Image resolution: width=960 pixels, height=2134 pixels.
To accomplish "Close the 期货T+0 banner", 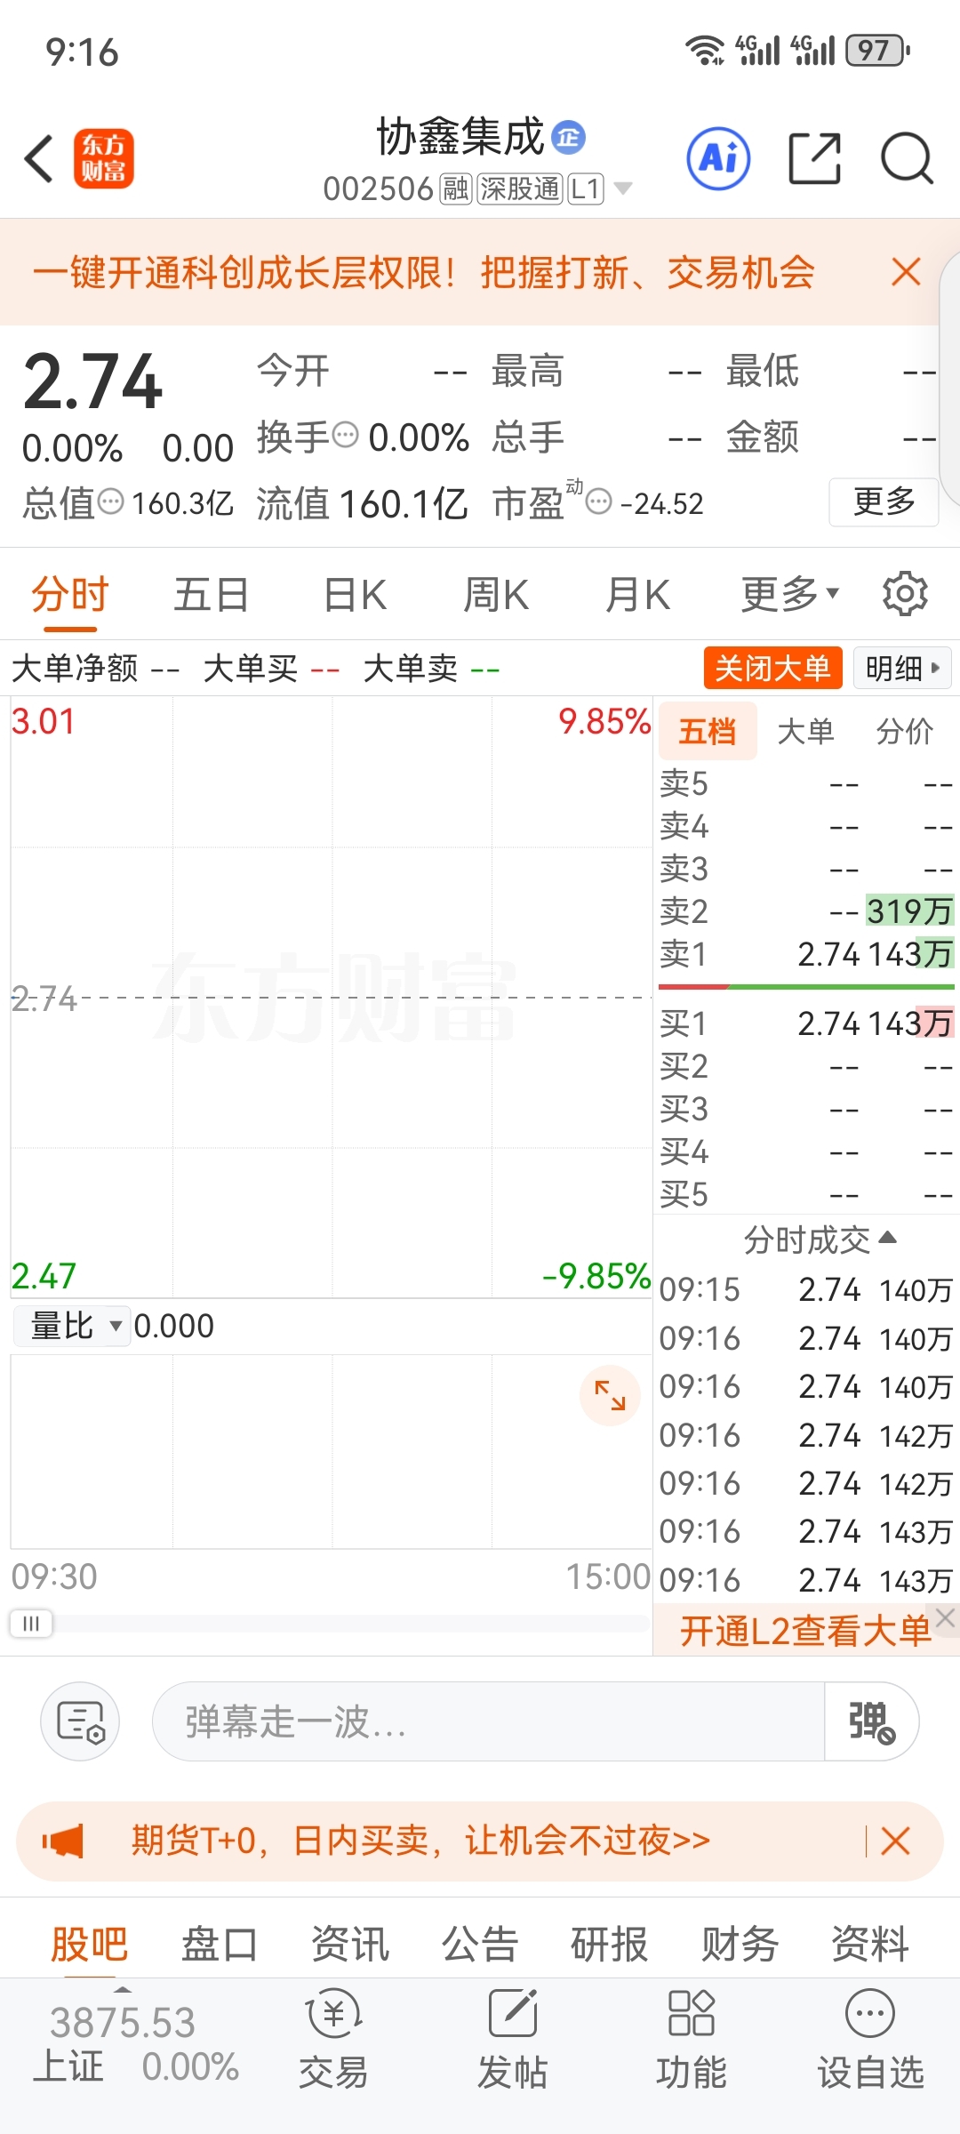I will tap(895, 1841).
